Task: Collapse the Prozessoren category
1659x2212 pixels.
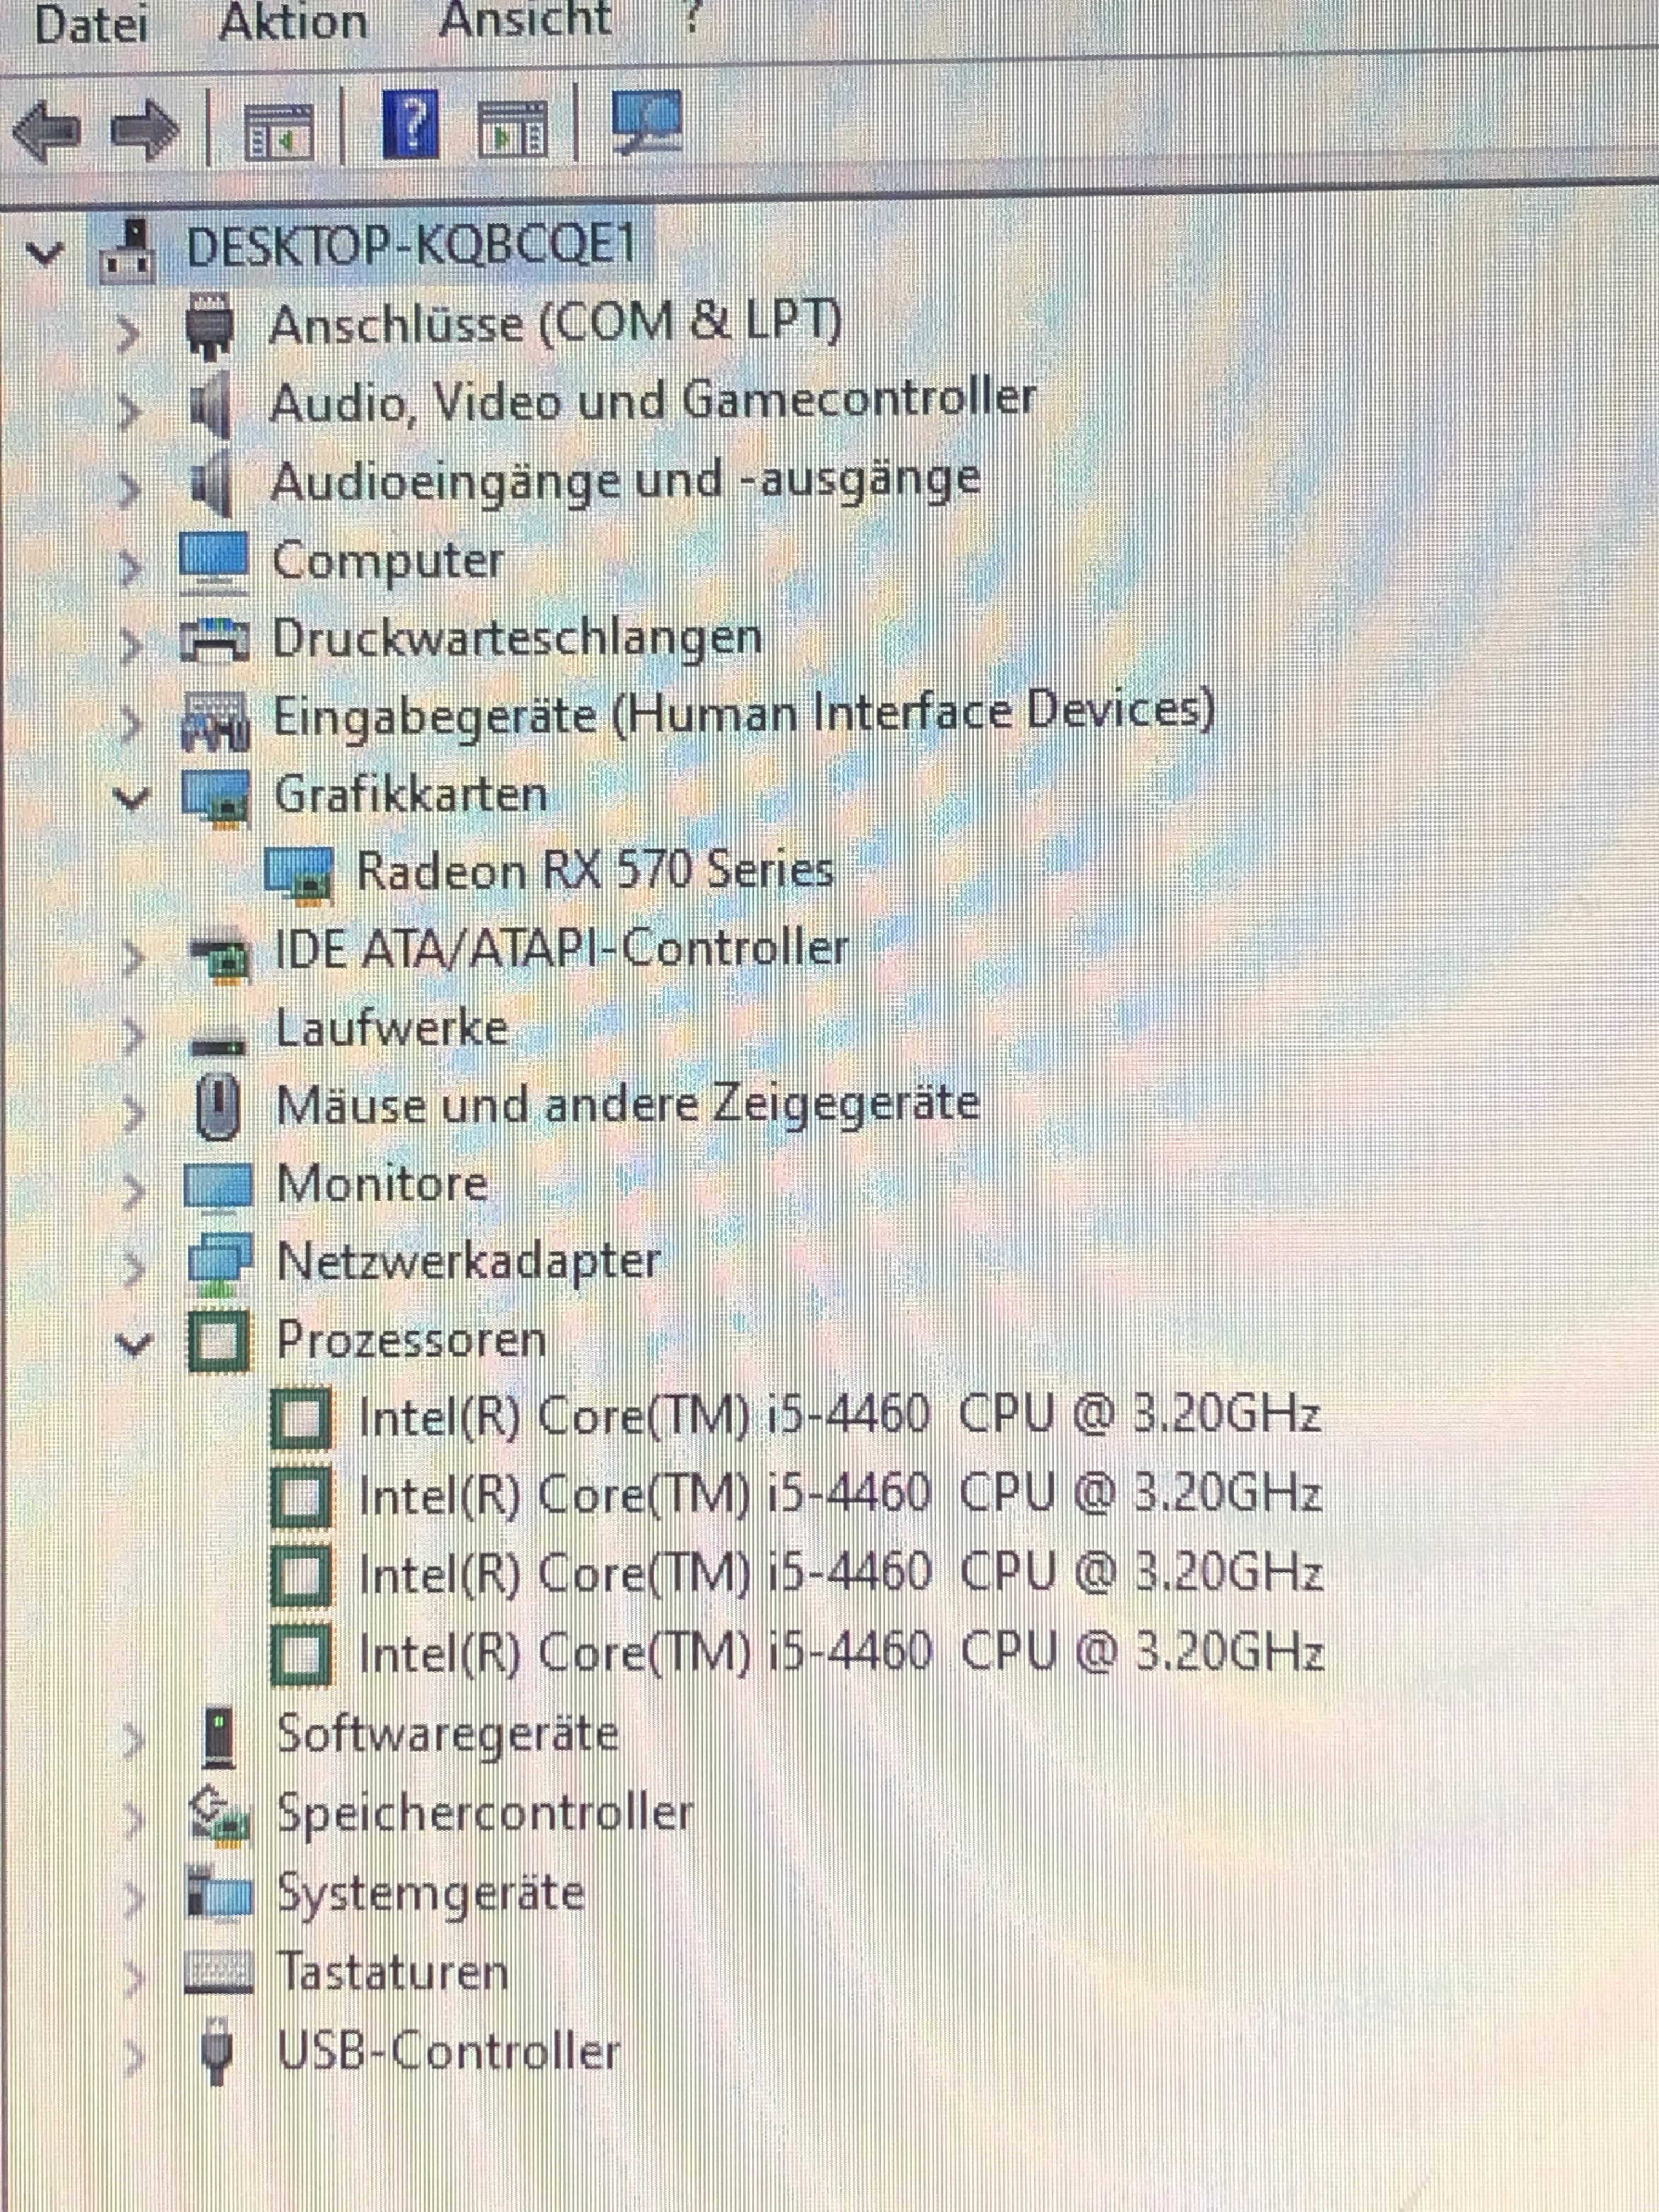Action: 133,1343
